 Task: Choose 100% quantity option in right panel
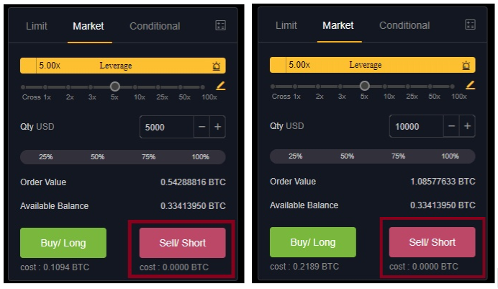point(450,156)
